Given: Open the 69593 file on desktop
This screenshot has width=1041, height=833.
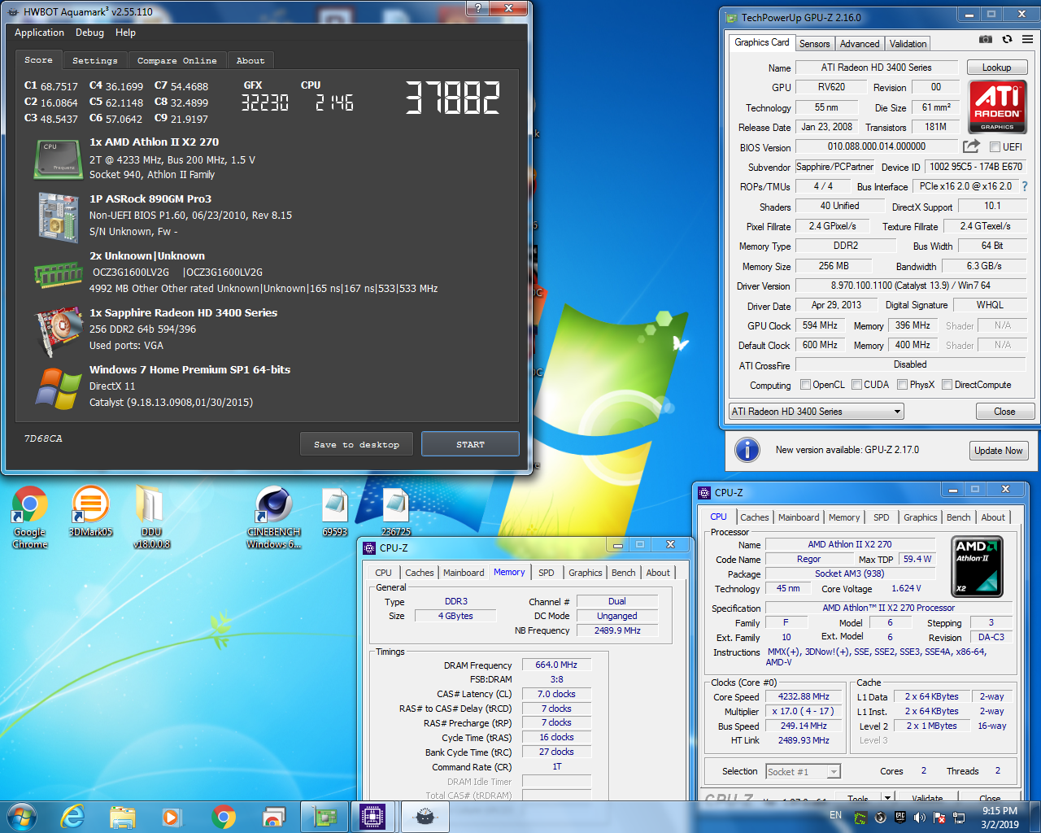Looking at the screenshot, I should click(335, 512).
